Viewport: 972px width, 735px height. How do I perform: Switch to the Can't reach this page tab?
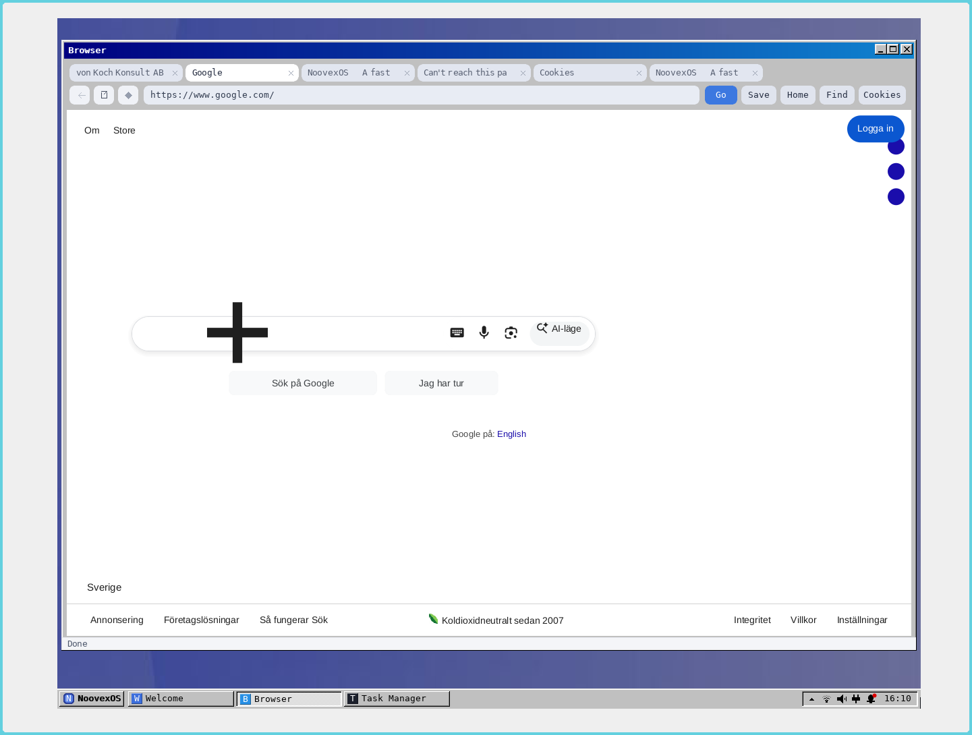[465, 73]
